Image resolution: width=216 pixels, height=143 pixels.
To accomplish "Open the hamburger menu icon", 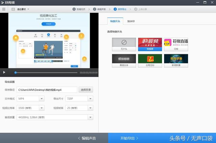I will click(4, 9).
